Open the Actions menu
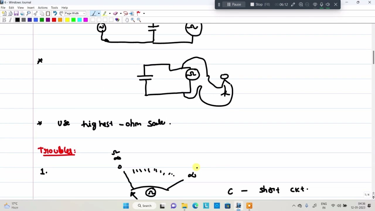 pyautogui.click(x=42, y=8)
